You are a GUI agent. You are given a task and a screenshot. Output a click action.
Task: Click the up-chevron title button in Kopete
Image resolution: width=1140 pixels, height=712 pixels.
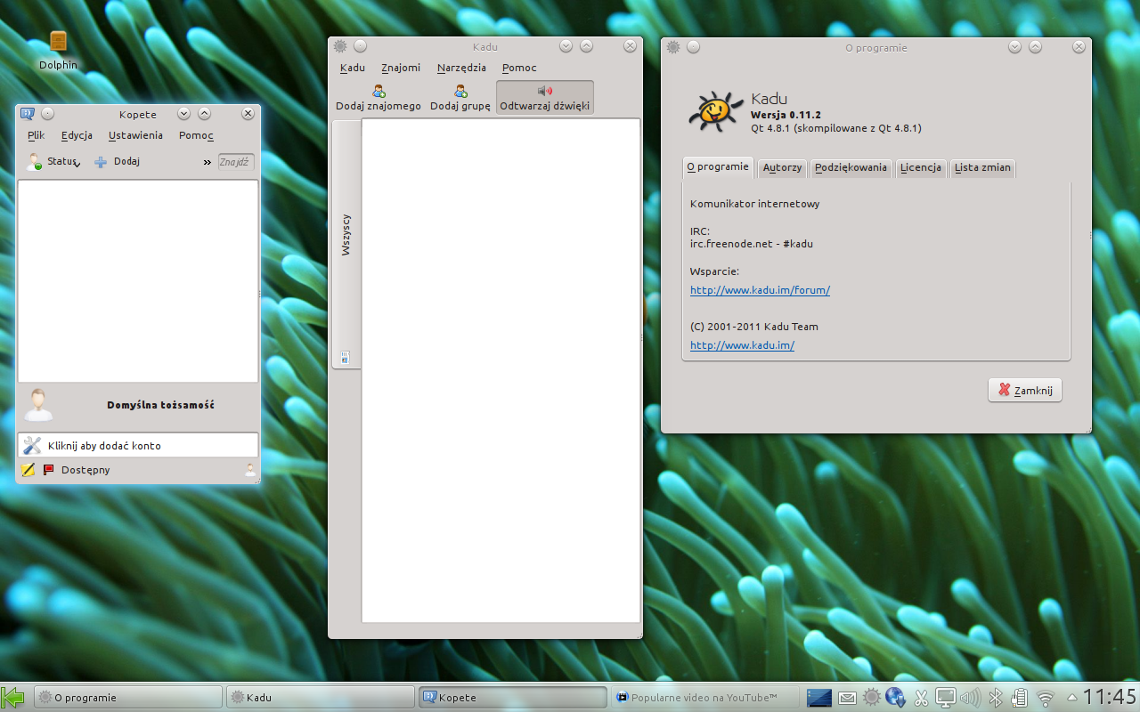coord(204,113)
